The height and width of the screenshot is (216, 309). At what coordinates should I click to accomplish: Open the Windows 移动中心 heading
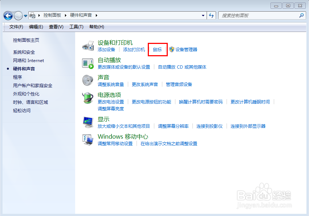[x=123, y=136]
